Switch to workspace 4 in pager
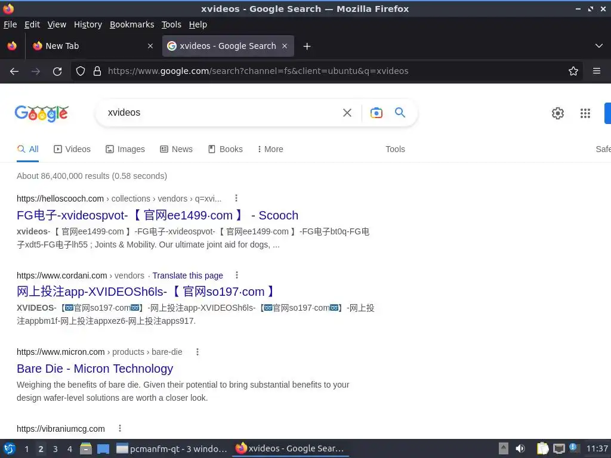Image resolution: width=611 pixels, height=458 pixels. coord(70,449)
